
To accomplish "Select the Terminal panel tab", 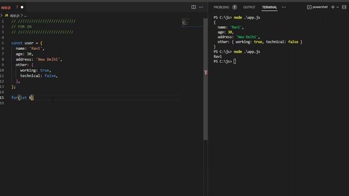I will point(269,7).
